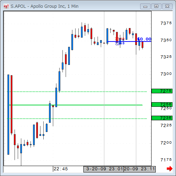176x176 pixels.
Task: Click the red 7348 order price text
Action: 120,39
